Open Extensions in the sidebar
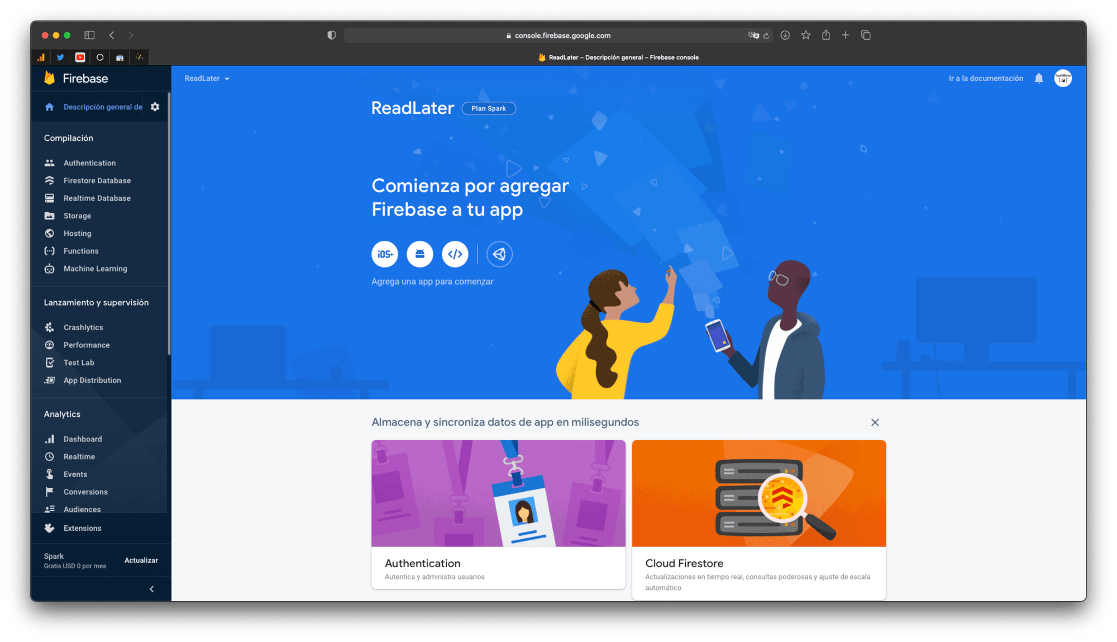 pos(82,528)
